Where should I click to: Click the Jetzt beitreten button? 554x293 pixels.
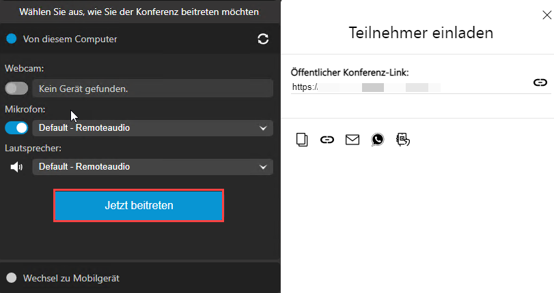click(139, 206)
